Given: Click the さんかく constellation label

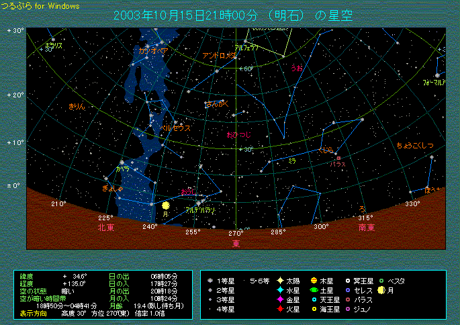Looking at the screenshot, I should [x=217, y=103].
